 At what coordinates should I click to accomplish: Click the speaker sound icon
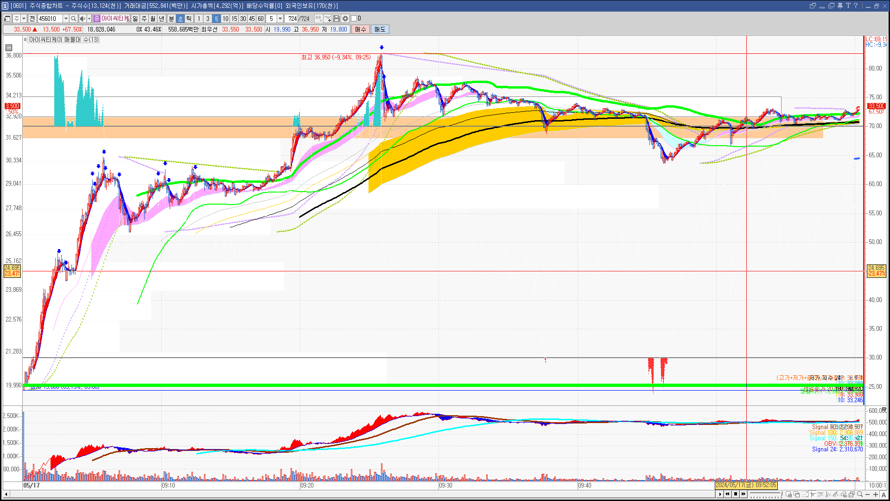(x=82, y=19)
